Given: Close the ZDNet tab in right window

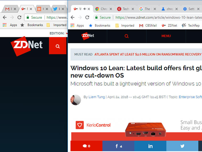Looking at the screenshot, I should (89, 9).
